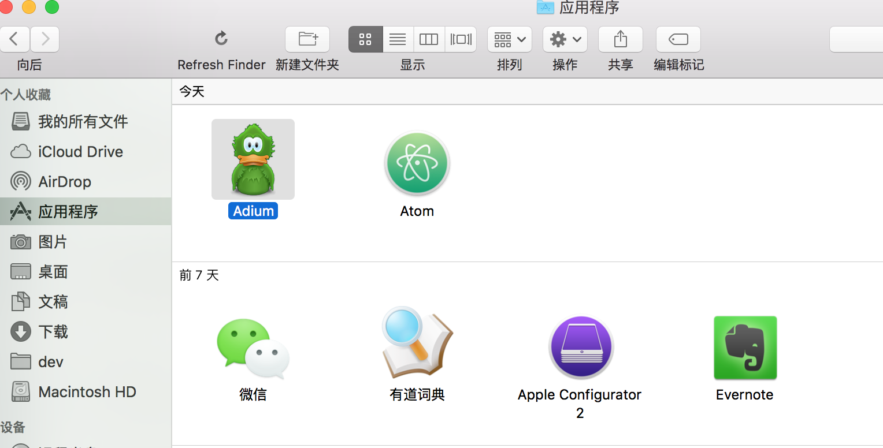Screen dimensions: 883x448
Task: Click the 微信 name label
Action: [x=253, y=395]
